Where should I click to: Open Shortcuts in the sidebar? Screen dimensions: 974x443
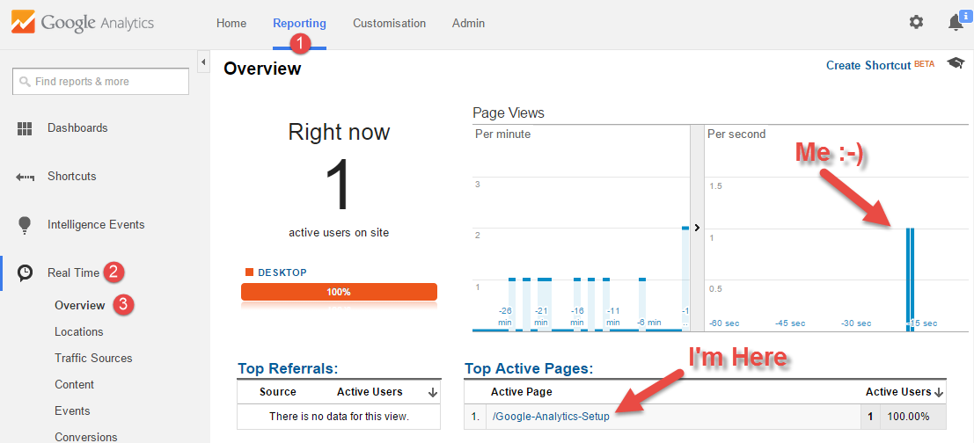coord(72,176)
